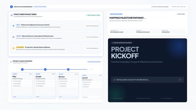Click the rocket icon in the initializing bar
The height and width of the screenshot is (110, 196).
[114, 80]
